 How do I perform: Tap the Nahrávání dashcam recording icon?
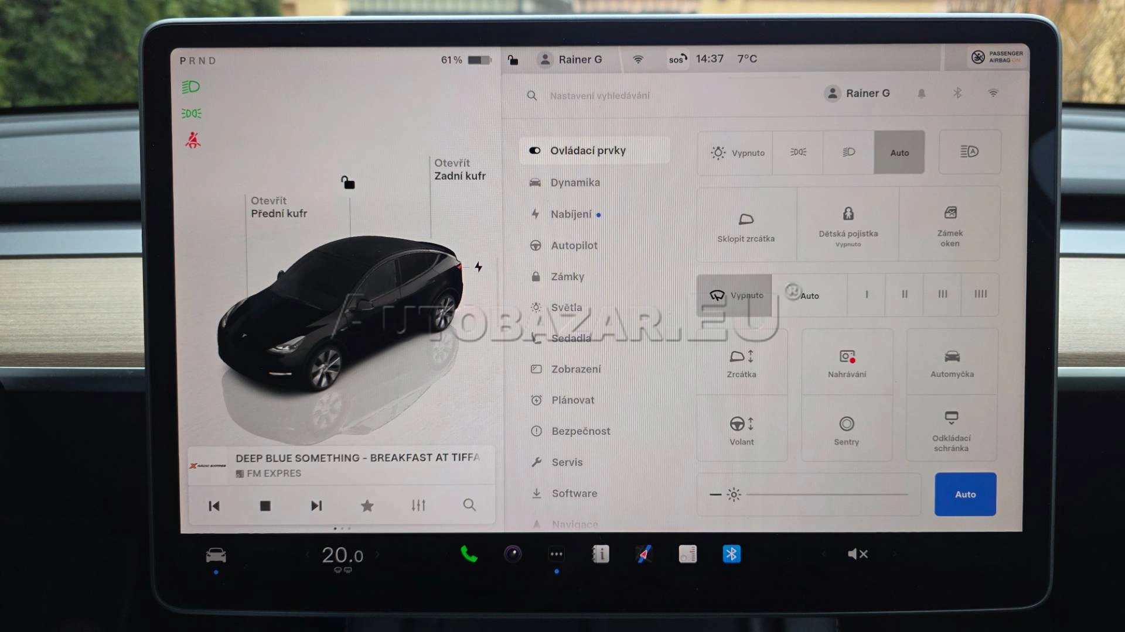point(847,363)
